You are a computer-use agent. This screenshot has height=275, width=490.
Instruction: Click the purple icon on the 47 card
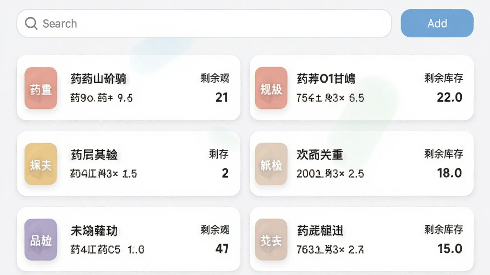coord(41,240)
